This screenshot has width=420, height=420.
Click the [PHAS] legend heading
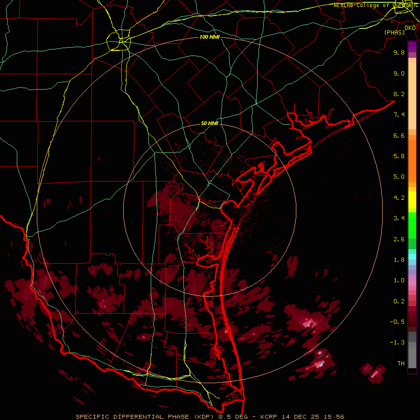coord(394,32)
